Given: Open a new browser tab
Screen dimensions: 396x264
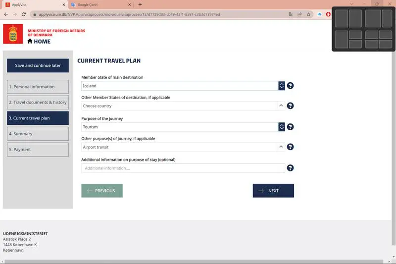Looking at the screenshot, I should coord(140,4).
